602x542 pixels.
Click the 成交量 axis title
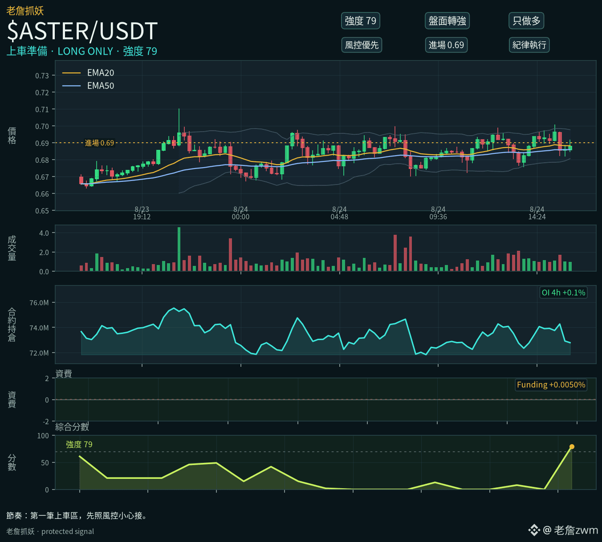(12, 248)
